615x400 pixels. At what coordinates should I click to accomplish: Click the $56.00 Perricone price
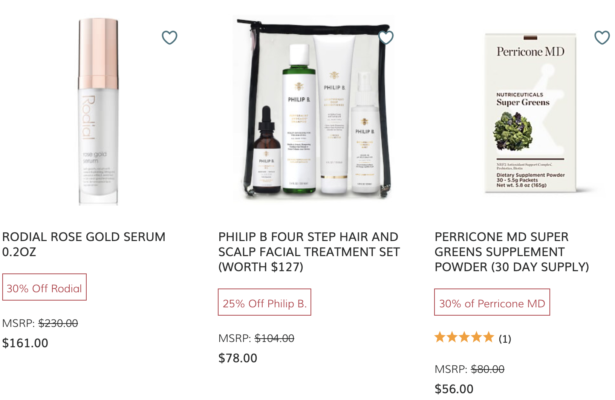pyautogui.click(x=454, y=389)
